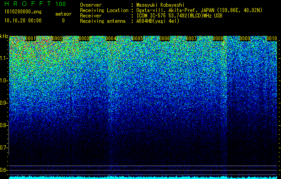This screenshot has width=281, height=179.
Task: Click the 0.7 kHz axis label
Action: [4, 148]
